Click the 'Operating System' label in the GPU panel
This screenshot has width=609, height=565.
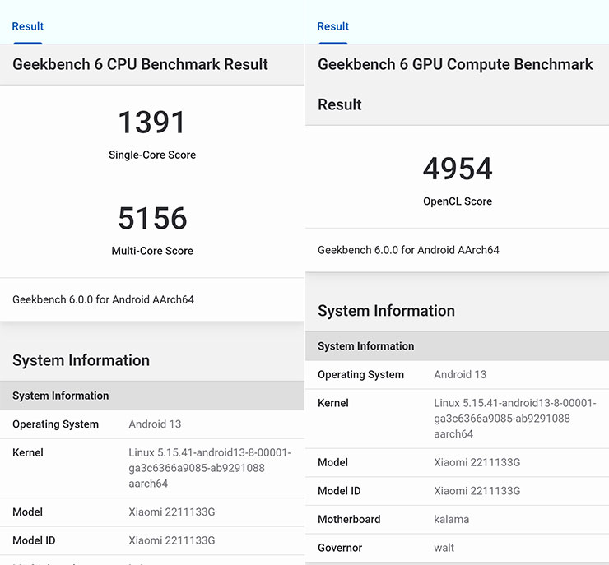click(x=360, y=374)
